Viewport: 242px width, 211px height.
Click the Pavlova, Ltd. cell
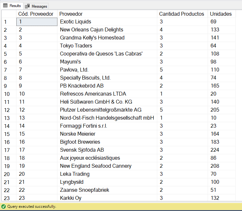[107, 70]
